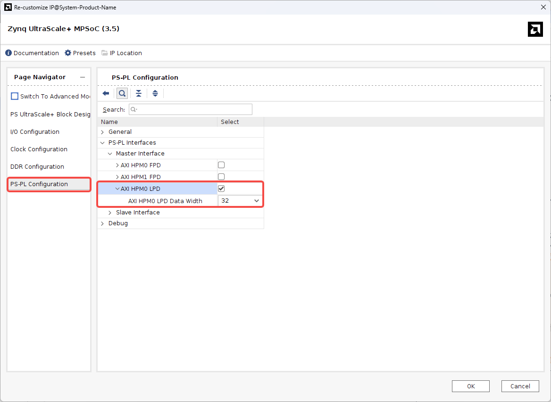Image resolution: width=551 pixels, height=402 pixels.
Task: Expand the General tree section
Action: [x=102, y=132]
